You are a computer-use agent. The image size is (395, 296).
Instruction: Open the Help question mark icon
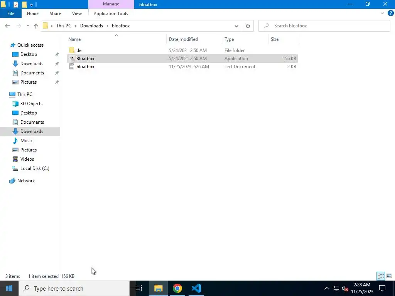click(x=390, y=13)
